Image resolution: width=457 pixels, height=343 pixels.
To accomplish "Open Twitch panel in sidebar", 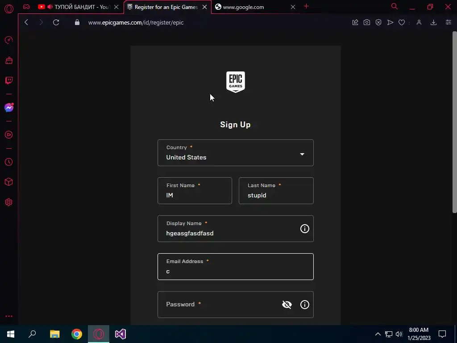I will (x=9, y=80).
